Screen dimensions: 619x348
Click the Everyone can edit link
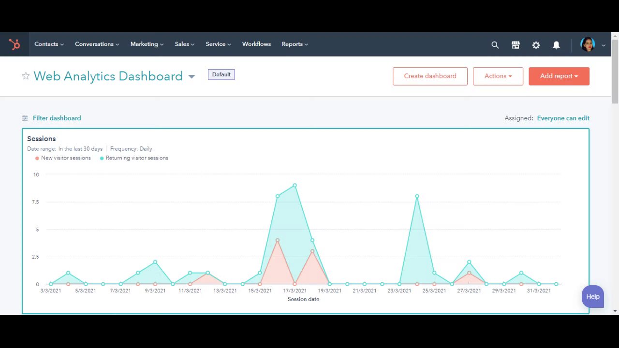563,118
